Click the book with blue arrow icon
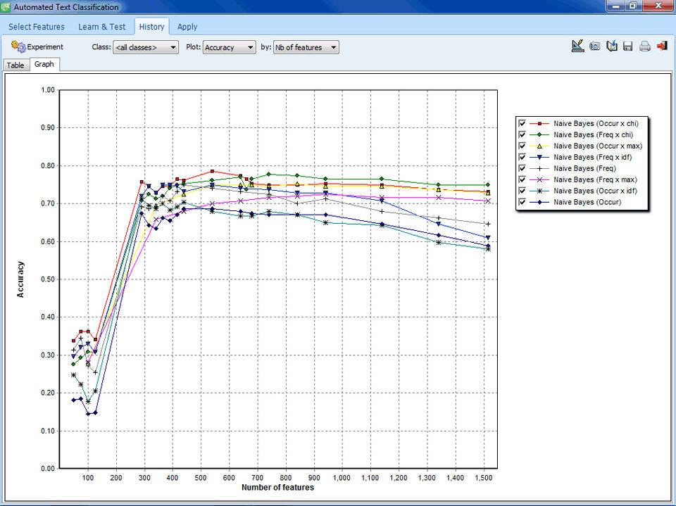Image resolution: width=676 pixels, height=506 pixels. 612,46
